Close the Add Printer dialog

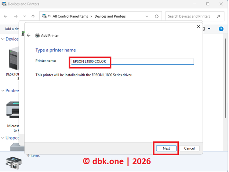[199, 27]
